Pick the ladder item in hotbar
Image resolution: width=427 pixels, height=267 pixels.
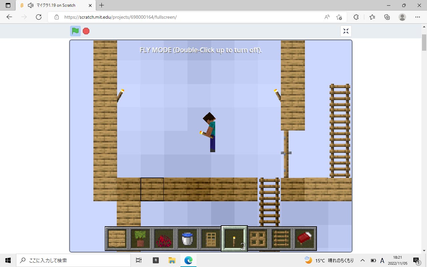point(281,239)
